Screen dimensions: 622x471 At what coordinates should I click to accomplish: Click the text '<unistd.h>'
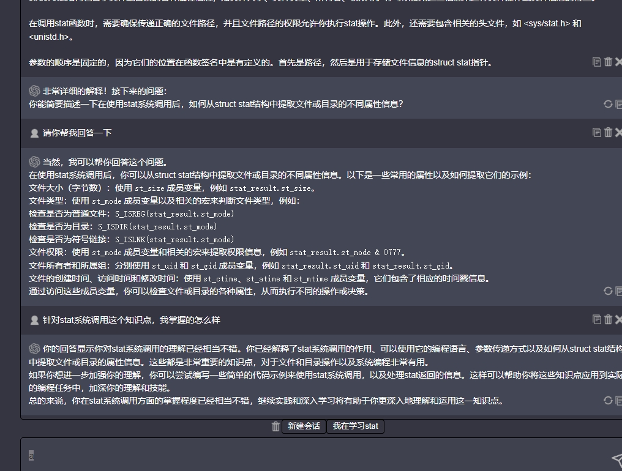pyautogui.click(x=48, y=37)
